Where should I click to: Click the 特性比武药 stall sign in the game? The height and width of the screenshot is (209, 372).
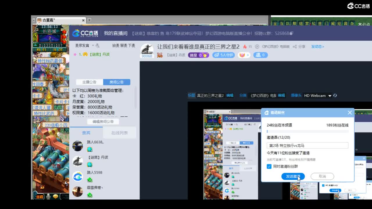tap(46, 113)
